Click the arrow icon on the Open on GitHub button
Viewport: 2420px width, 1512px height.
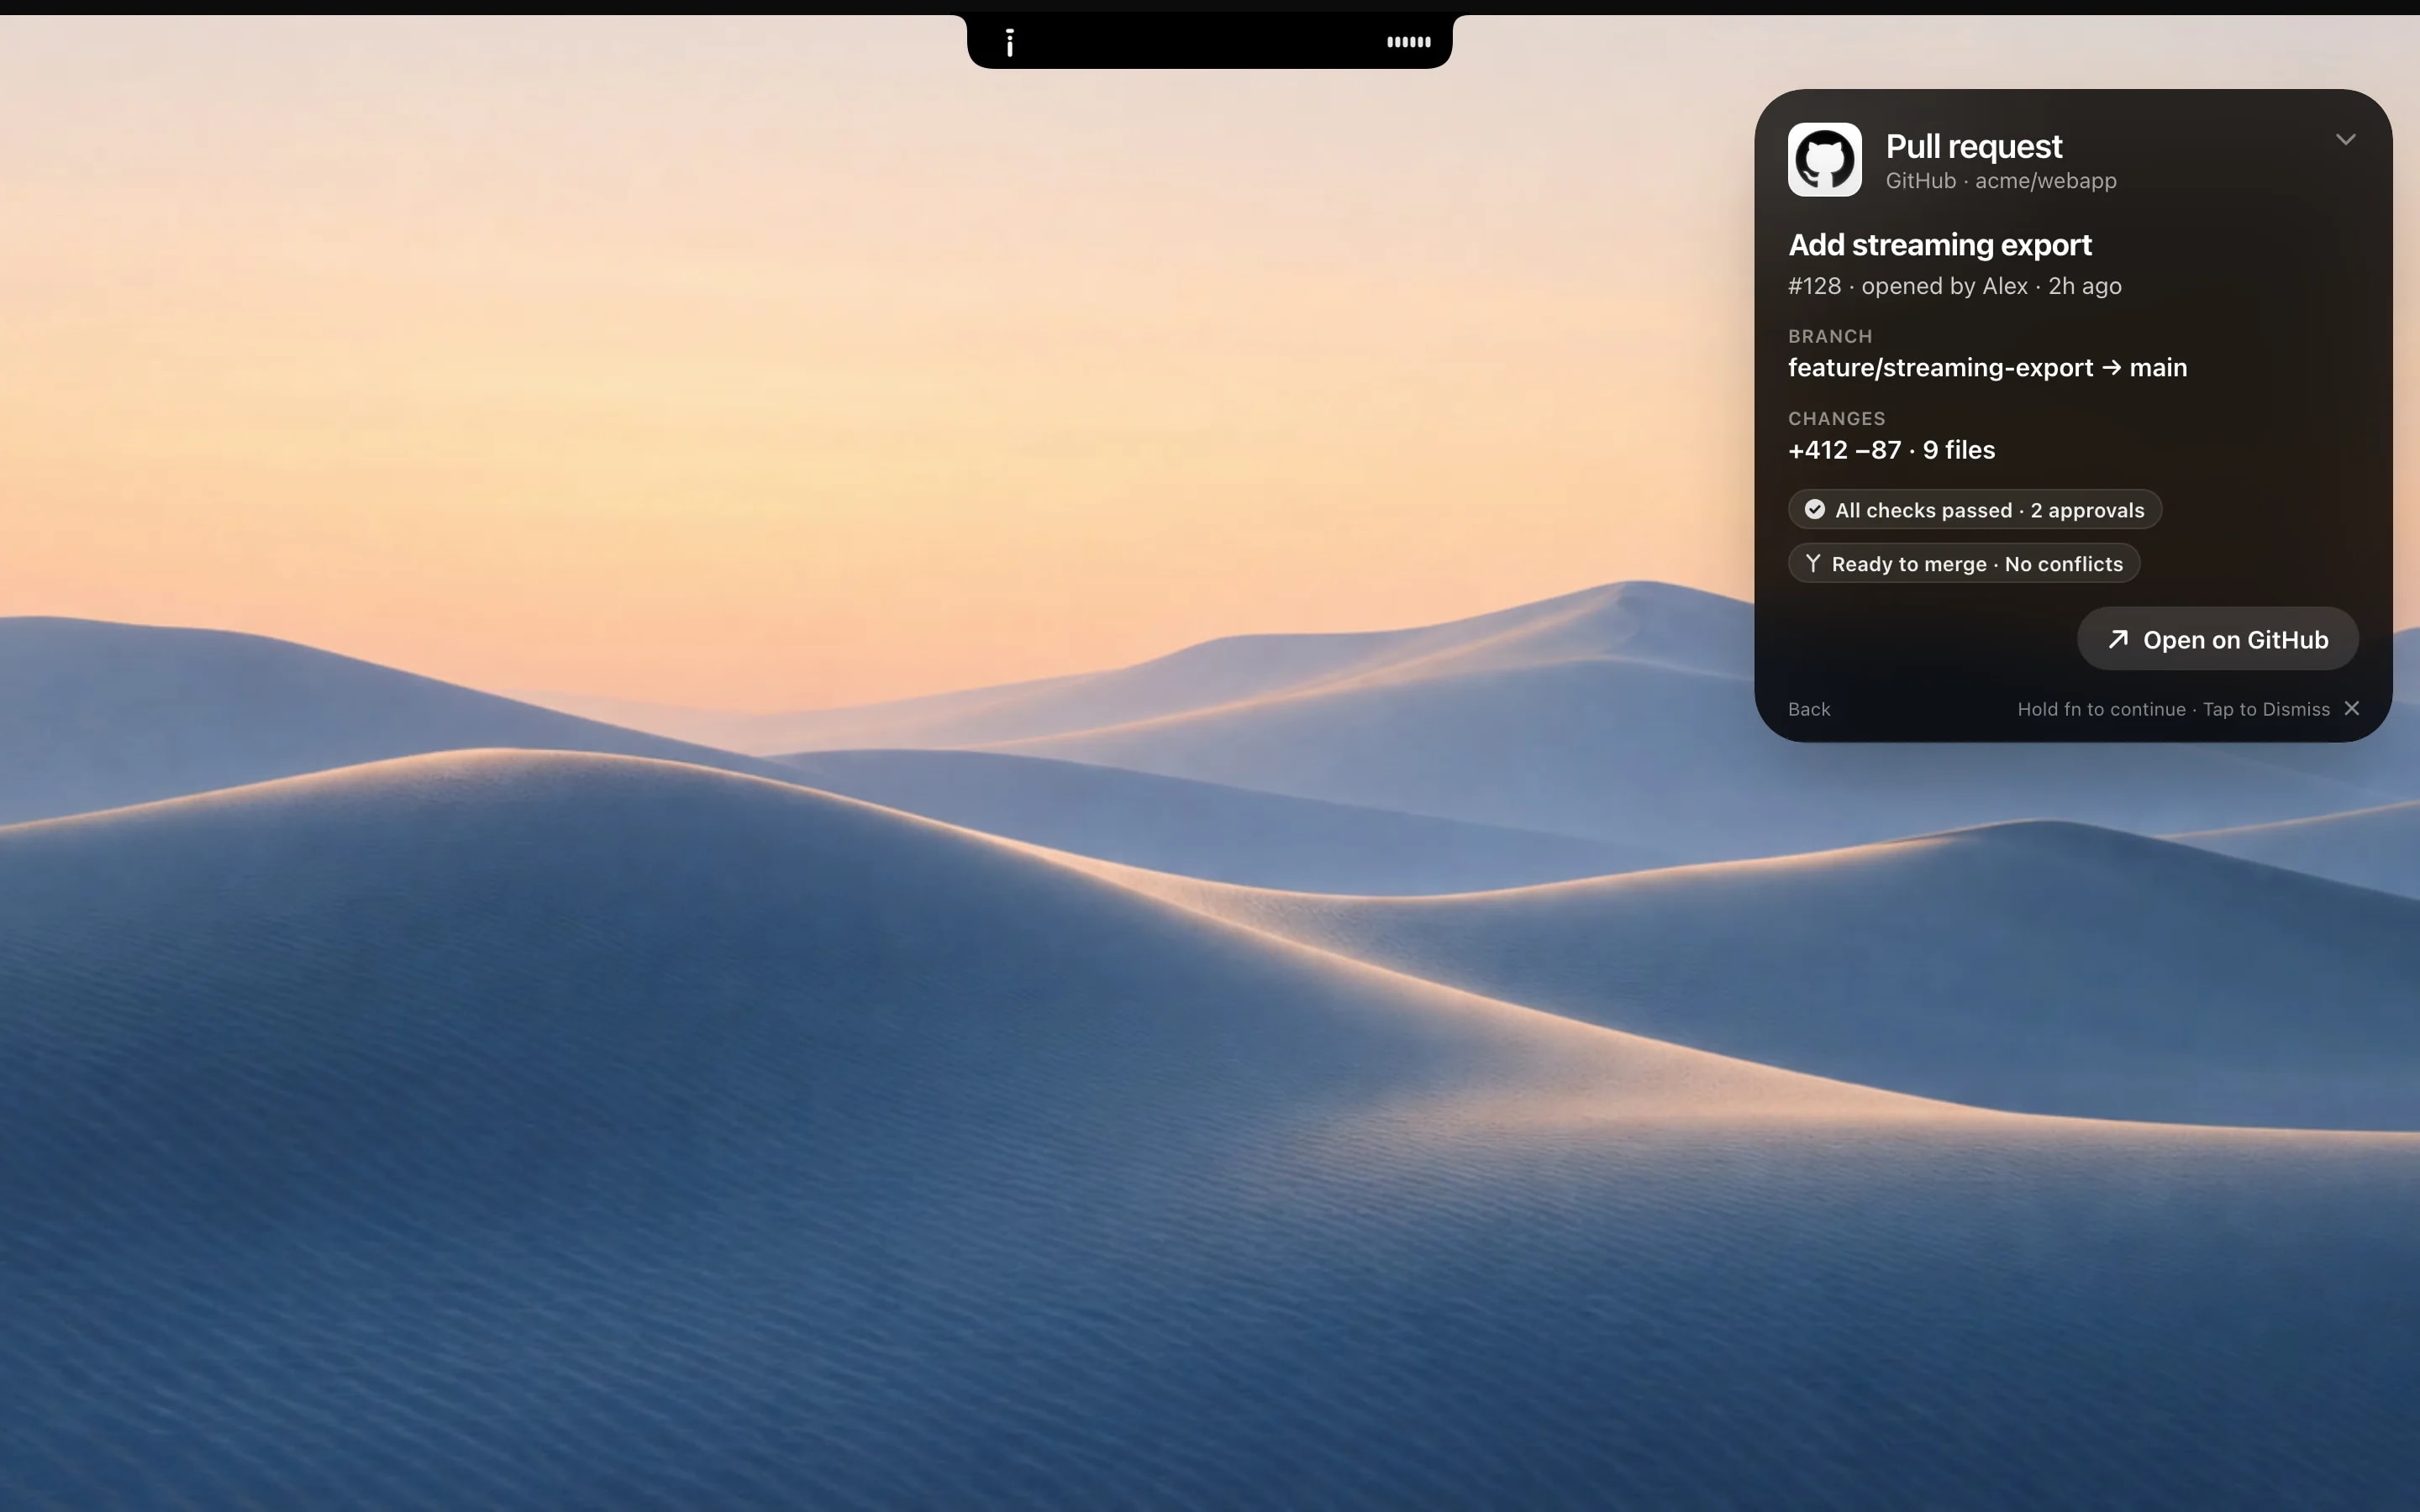(2117, 639)
